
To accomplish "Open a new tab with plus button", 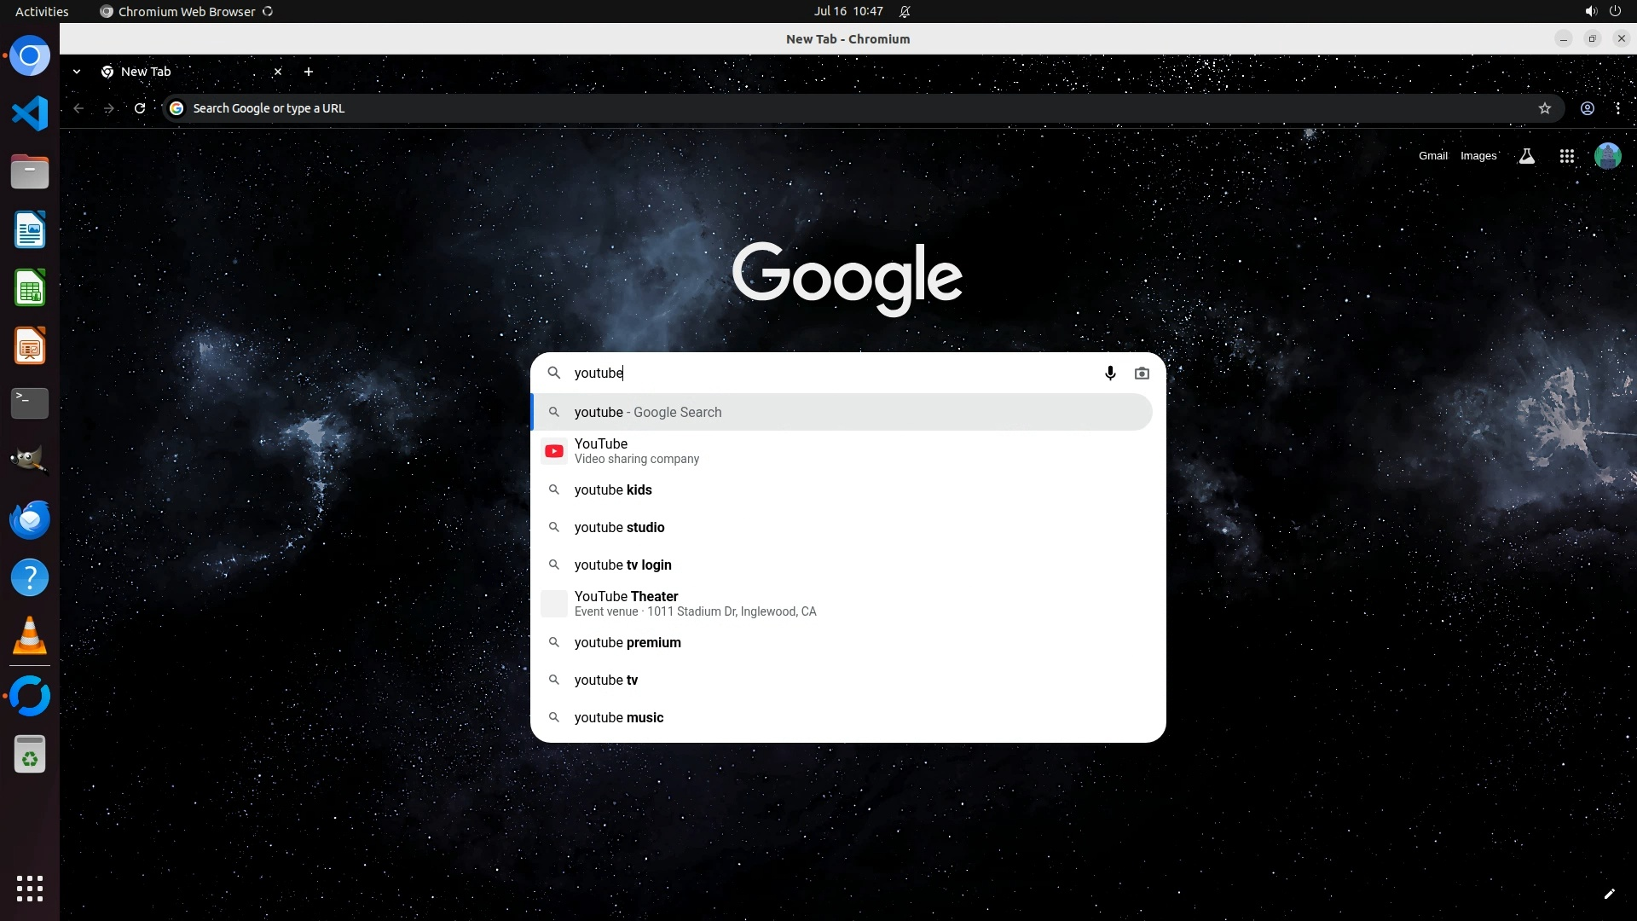I will coord(309,72).
